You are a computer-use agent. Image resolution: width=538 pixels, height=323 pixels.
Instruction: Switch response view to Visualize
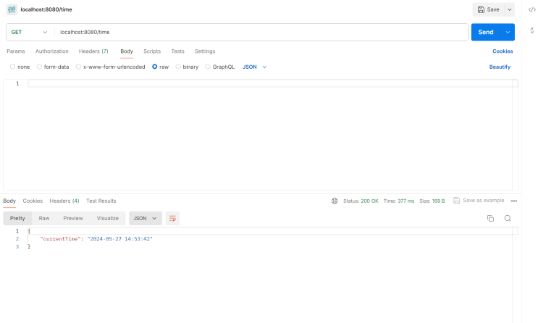click(108, 218)
